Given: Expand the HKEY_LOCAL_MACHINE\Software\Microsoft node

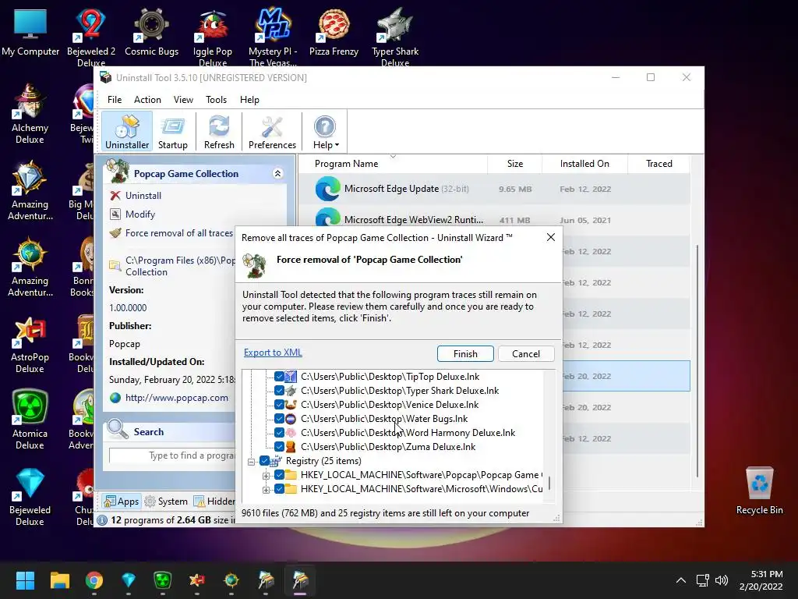Looking at the screenshot, I should (266, 490).
